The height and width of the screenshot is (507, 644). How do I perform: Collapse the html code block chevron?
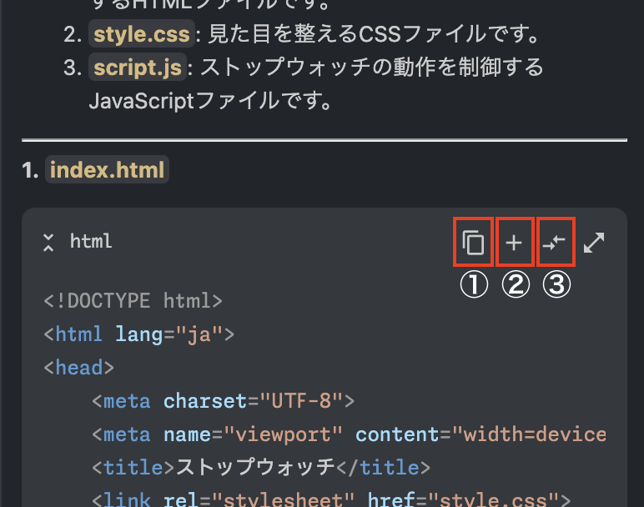(x=49, y=243)
